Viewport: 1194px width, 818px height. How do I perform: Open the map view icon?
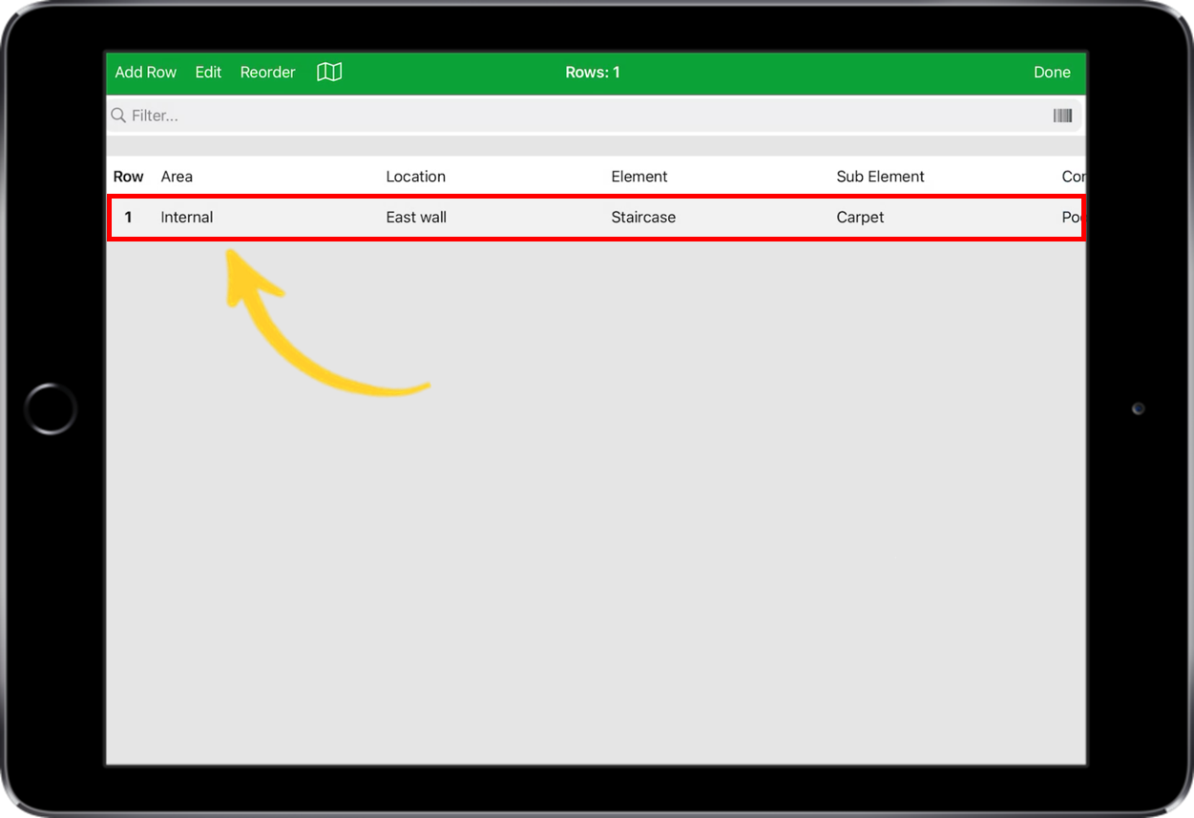[328, 72]
